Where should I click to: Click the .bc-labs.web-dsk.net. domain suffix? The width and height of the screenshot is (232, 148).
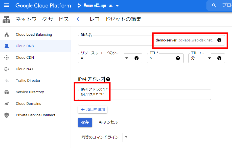[x=195, y=40]
